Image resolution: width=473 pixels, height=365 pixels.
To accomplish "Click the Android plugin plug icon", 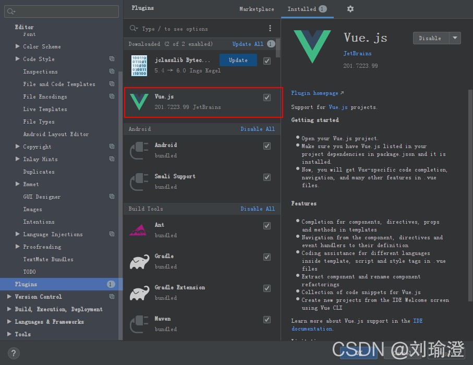I will tap(139, 151).
